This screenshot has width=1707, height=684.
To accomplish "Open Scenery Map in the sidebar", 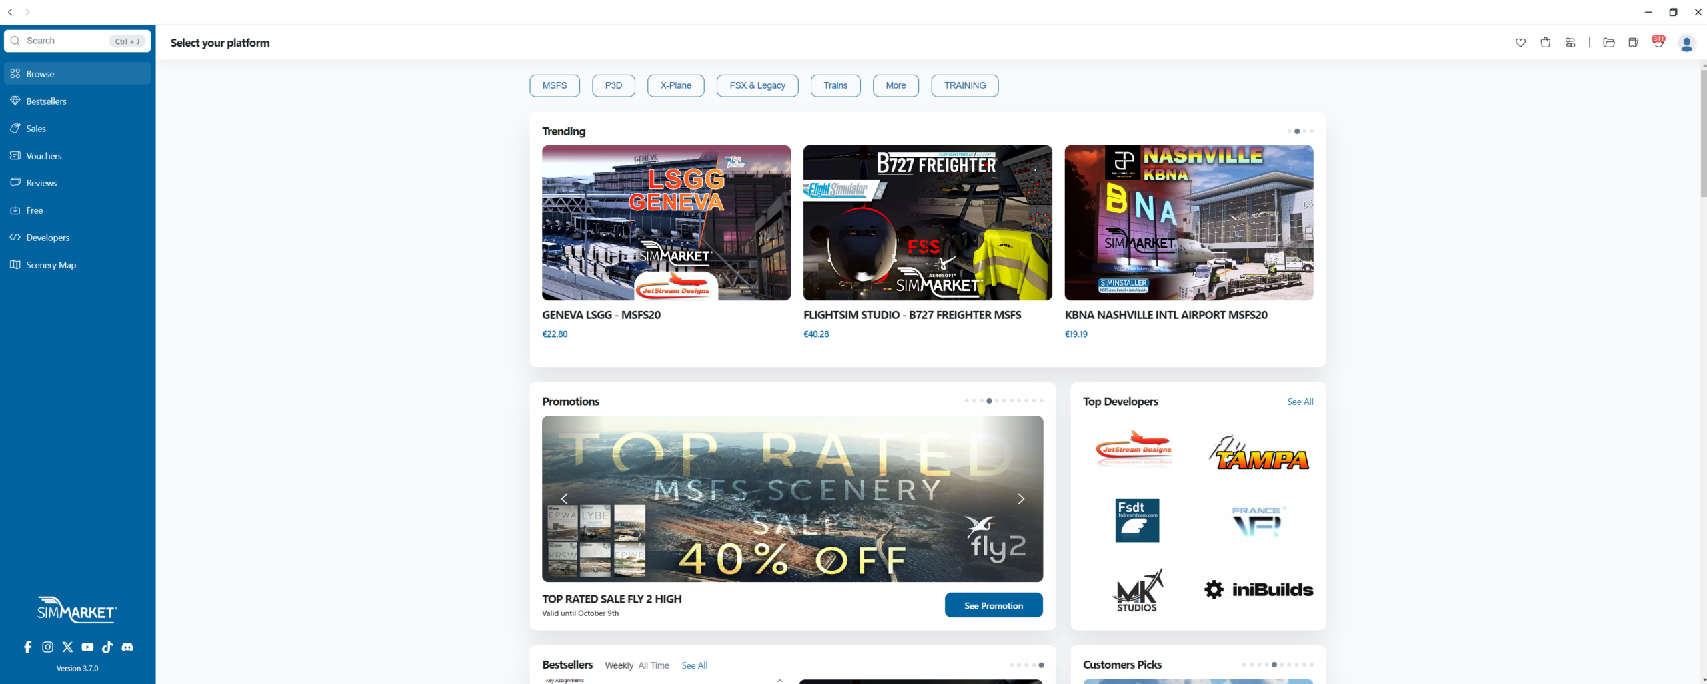I will click(51, 265).
